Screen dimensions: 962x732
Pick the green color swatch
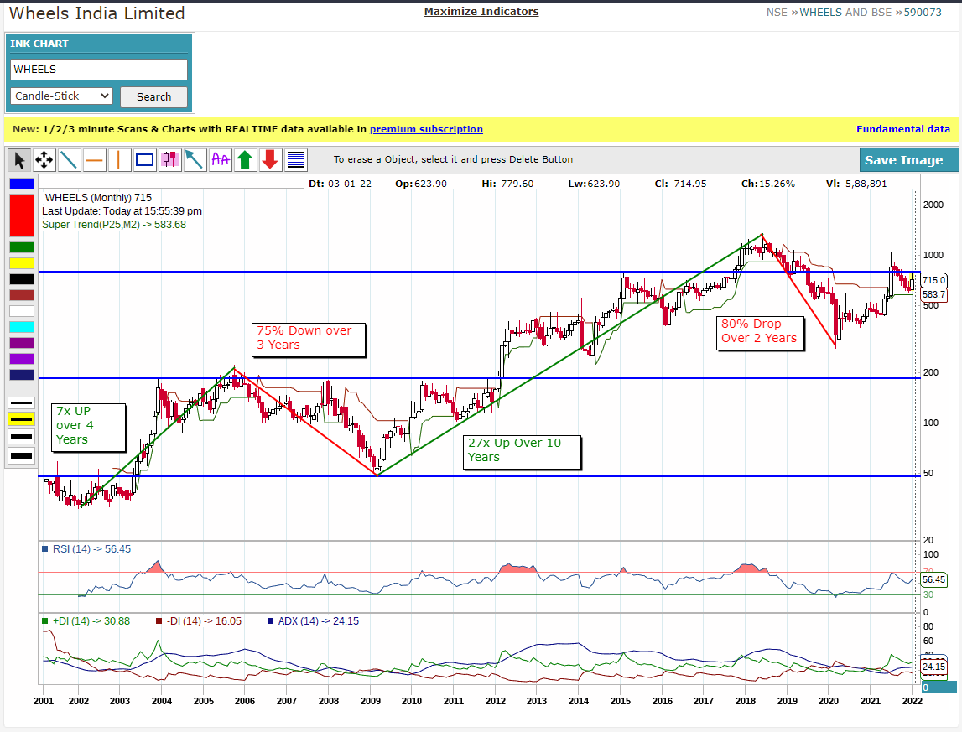[x=22, y=247]
